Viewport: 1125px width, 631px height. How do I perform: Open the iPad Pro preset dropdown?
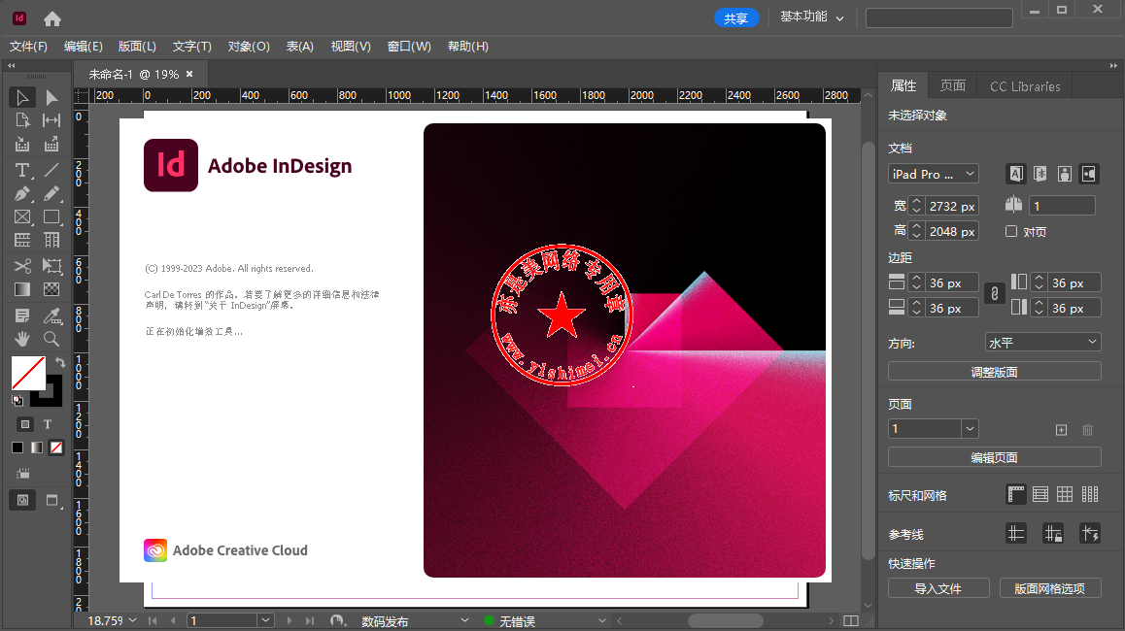pos(933,174)
